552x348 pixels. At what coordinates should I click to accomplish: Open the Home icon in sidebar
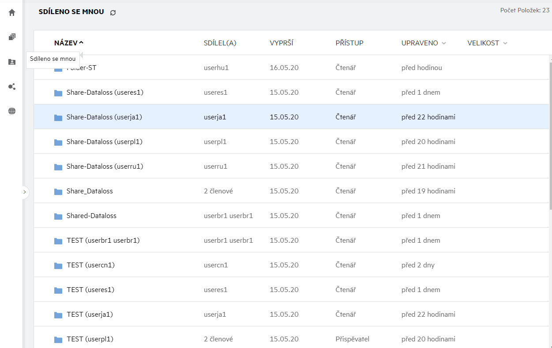coord(12,12)
